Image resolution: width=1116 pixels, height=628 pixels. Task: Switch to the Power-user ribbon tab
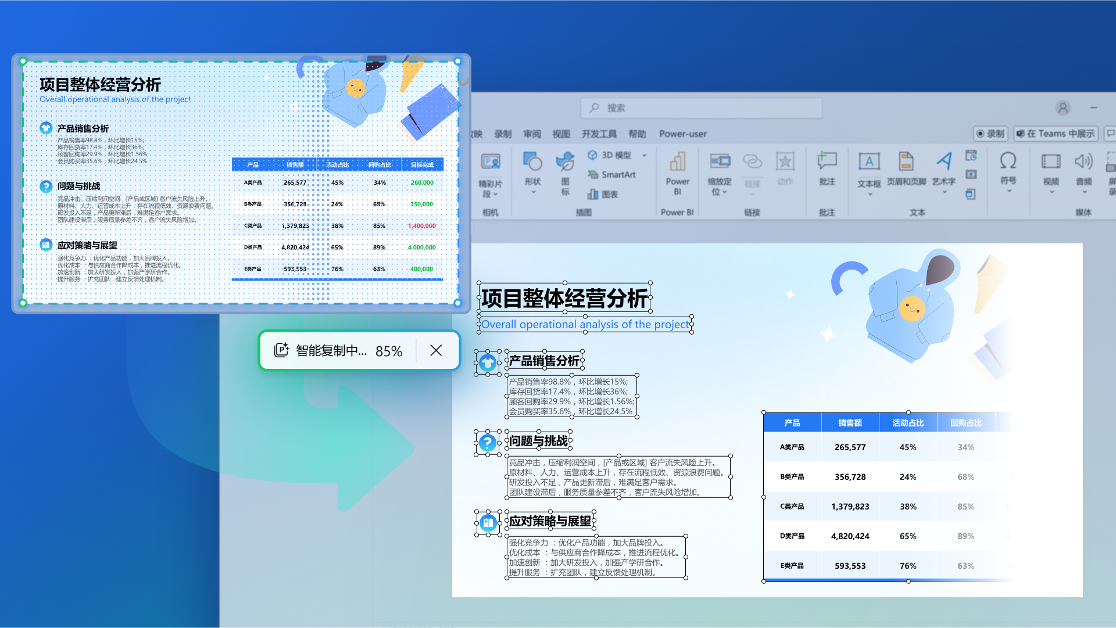tap(683, 134)
